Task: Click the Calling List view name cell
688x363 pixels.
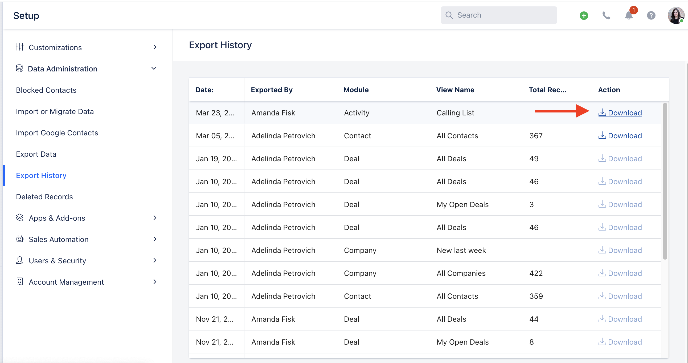Action: 455,113
